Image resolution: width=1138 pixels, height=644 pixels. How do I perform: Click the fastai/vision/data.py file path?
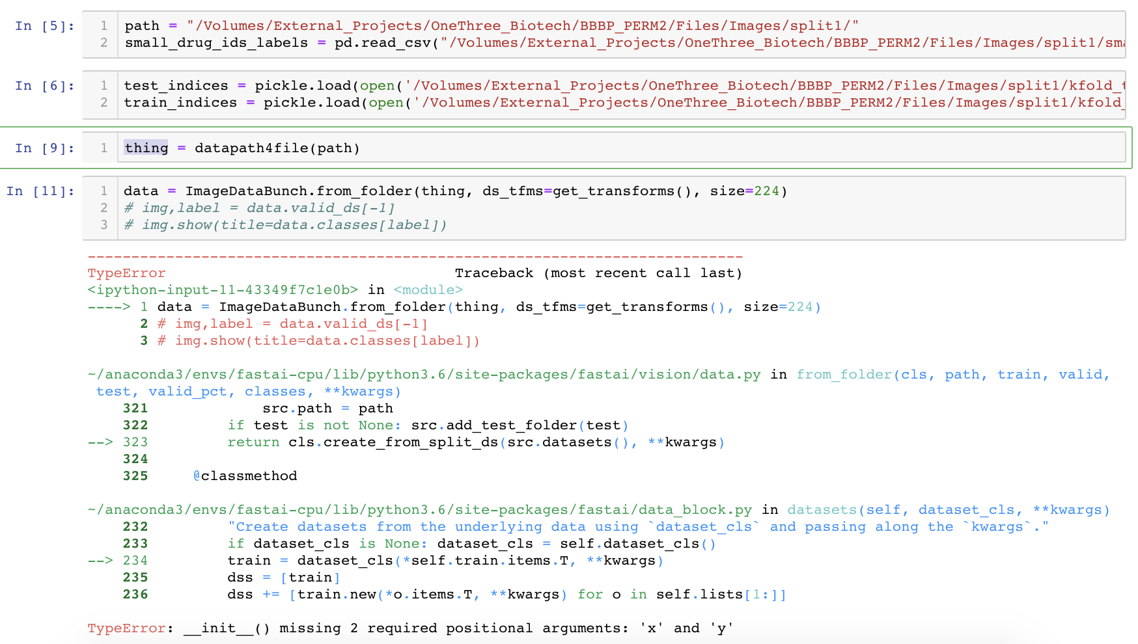424,375
